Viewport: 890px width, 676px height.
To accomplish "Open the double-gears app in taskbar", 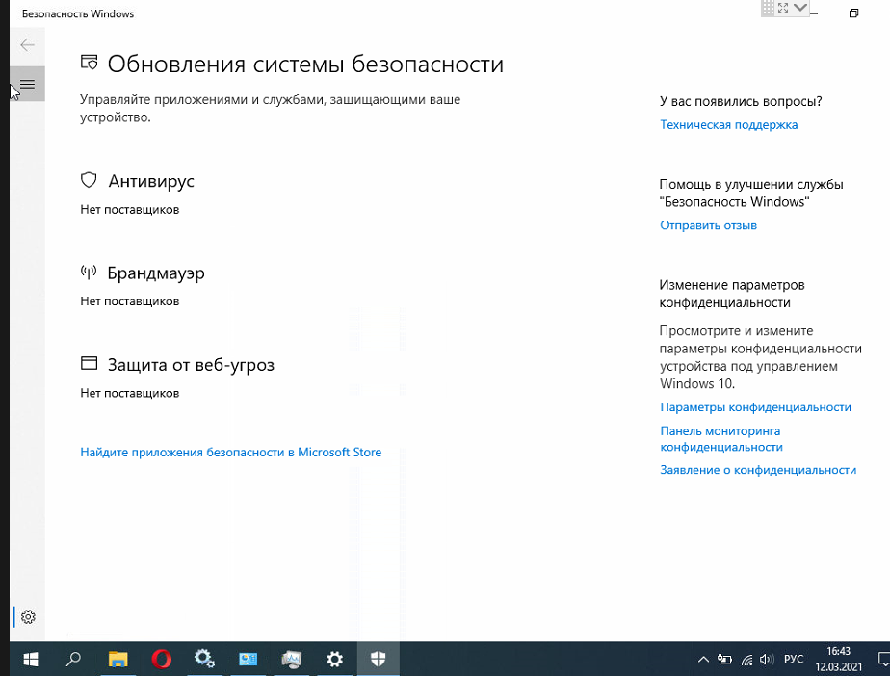I will coord(204,659).
